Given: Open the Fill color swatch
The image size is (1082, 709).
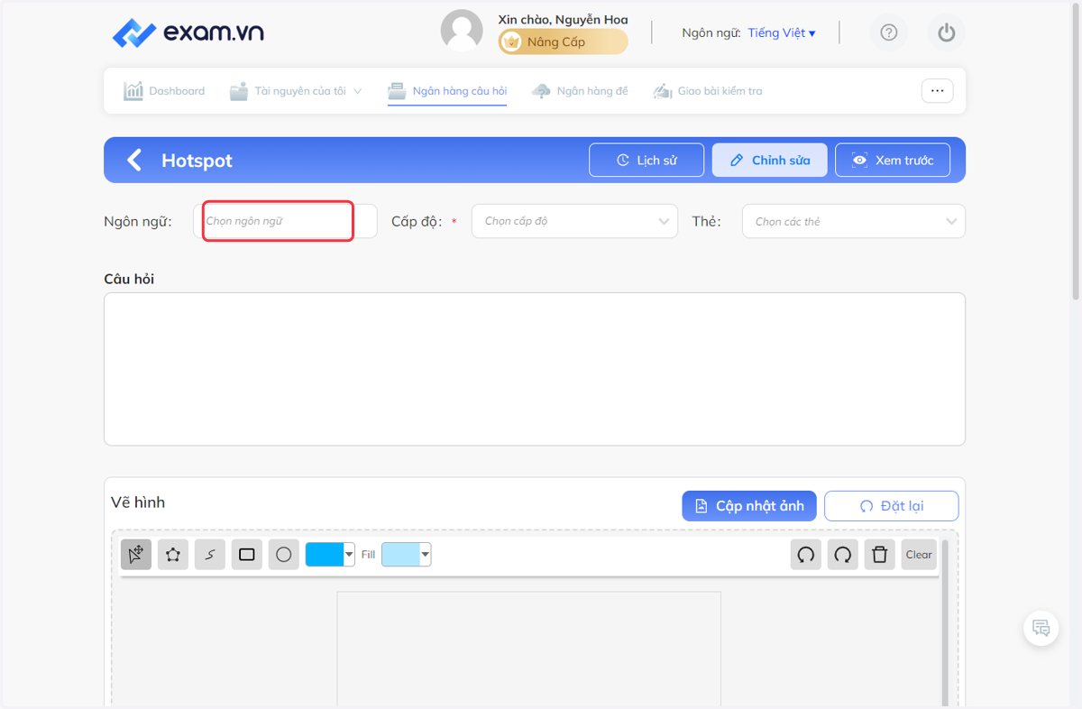Looking at the screenshot, I should tap(406, 555).
